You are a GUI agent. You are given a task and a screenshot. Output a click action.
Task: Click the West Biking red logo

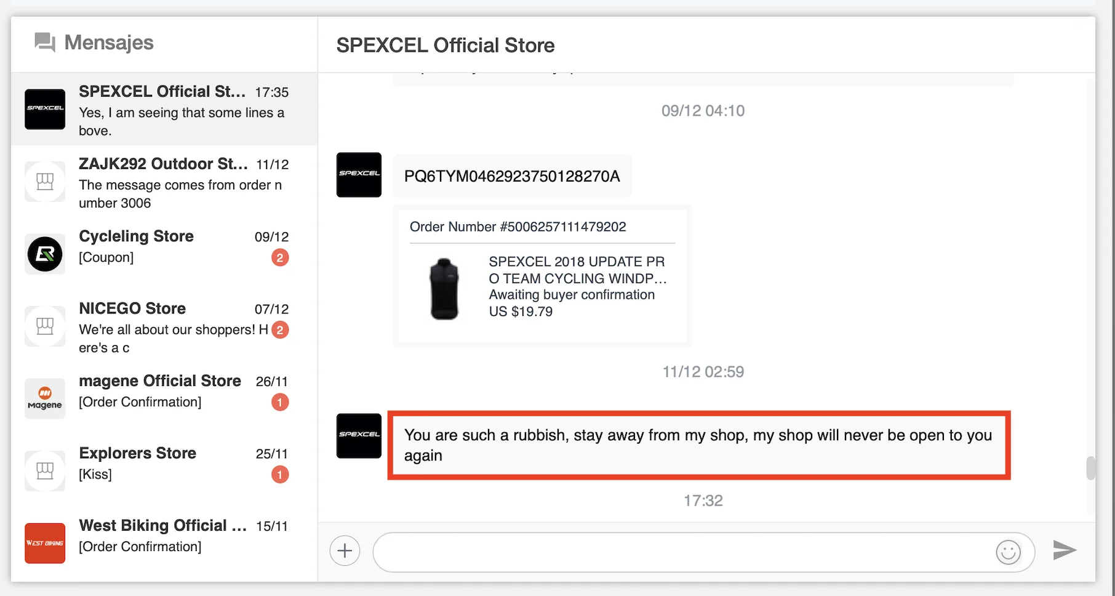[45, 543]
